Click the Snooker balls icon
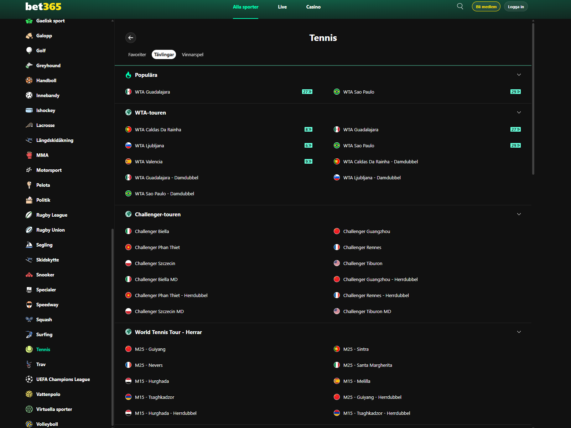Viewport: 571px width, 428px height. click(x=29, y=275)
